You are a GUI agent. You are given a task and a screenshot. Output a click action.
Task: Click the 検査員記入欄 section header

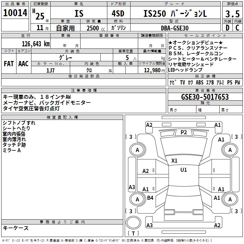point(62,117)
